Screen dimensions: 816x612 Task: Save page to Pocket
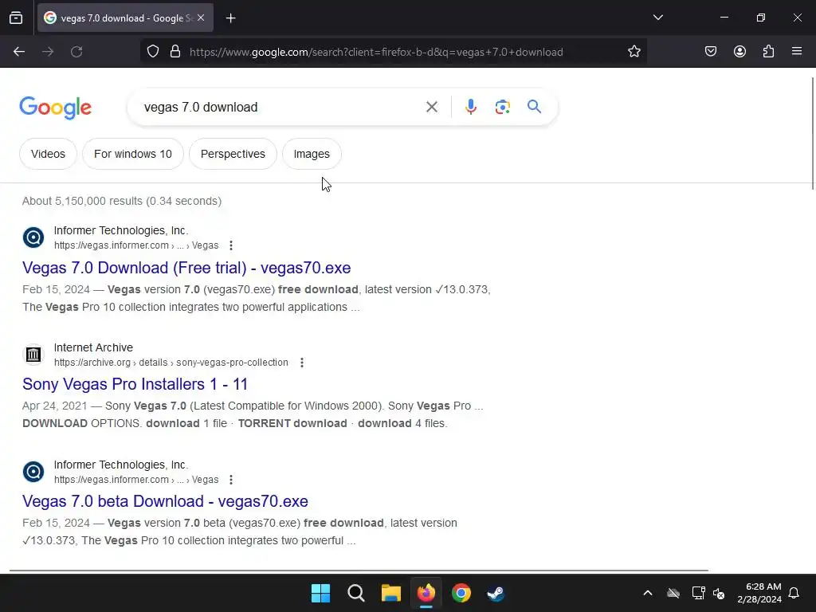[710, 52]
